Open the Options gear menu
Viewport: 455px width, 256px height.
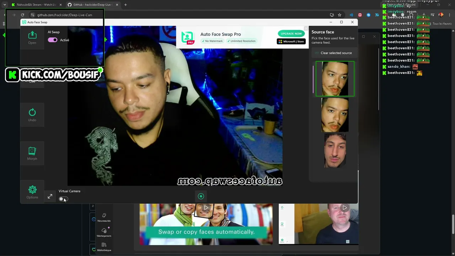(x=32, y=192)
